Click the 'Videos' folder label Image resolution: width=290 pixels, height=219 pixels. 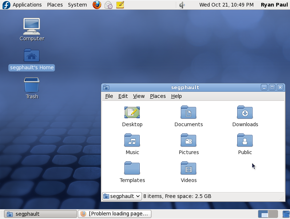click(x=188, y=180)
